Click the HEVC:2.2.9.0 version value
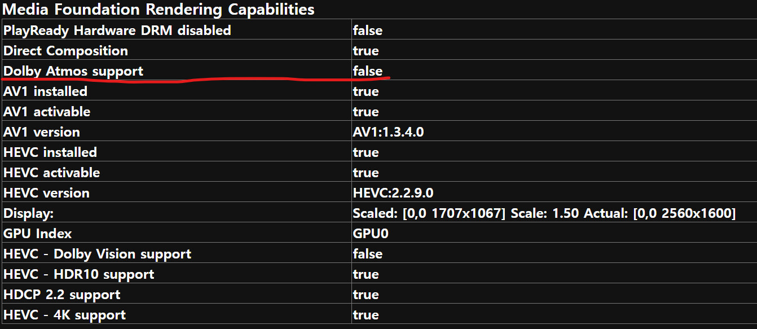 (x=393, y=193)
